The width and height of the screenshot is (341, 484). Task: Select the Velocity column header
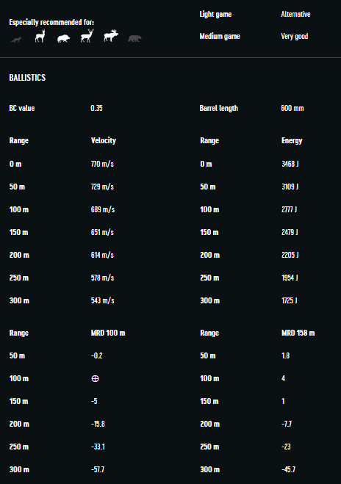(x=104, y=140)
